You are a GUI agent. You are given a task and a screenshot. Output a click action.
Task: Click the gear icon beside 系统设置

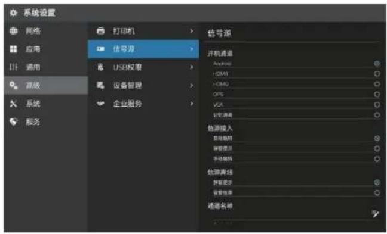pyautogui.click(x=13, y=13)
